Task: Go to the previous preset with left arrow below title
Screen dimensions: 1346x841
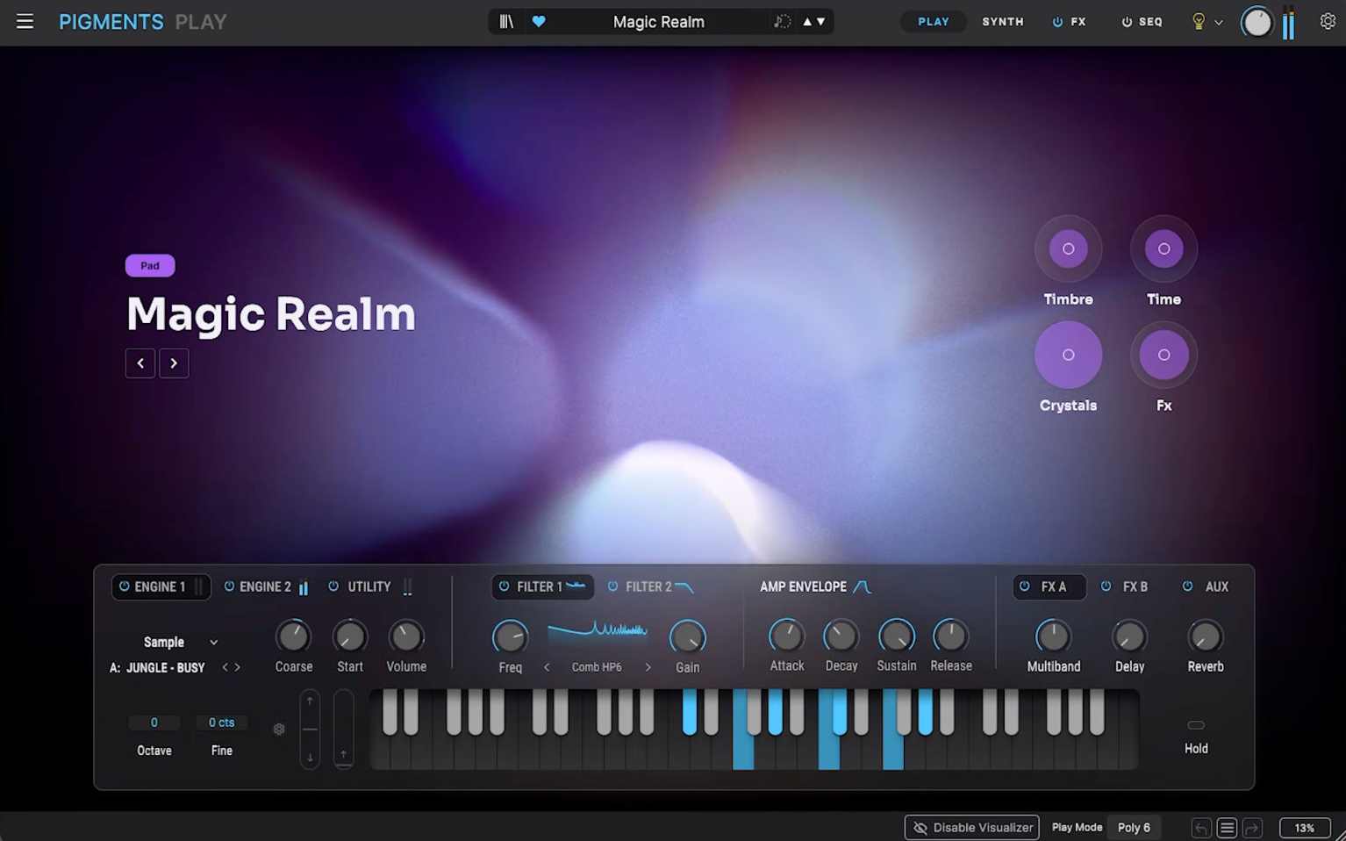Action: coord(140,363)
